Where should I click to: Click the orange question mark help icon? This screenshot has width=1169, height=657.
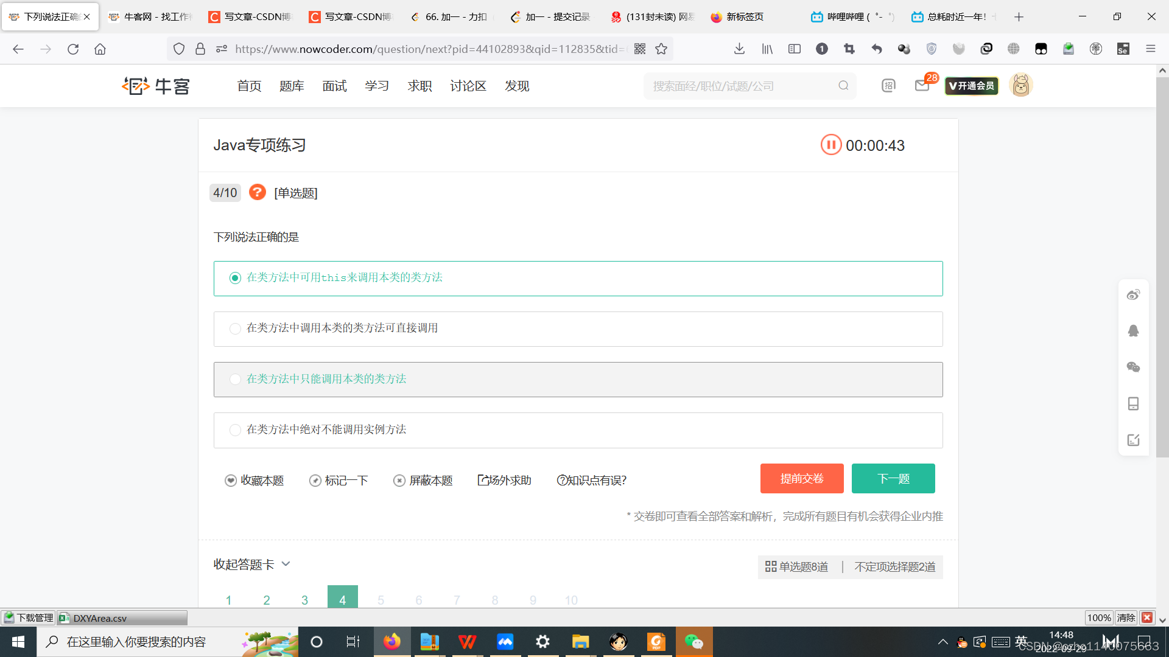click(258, 192)
